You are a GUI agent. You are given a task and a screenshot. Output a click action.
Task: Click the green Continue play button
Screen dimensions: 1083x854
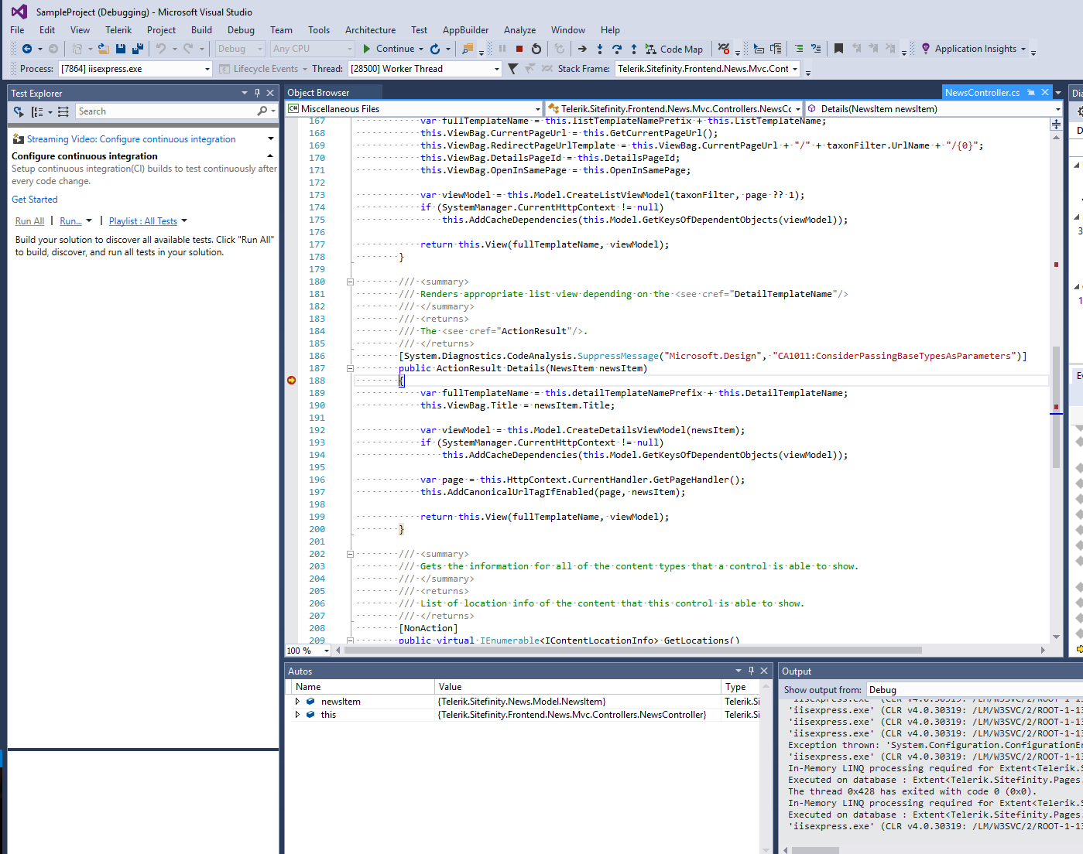tap(367, 49)
